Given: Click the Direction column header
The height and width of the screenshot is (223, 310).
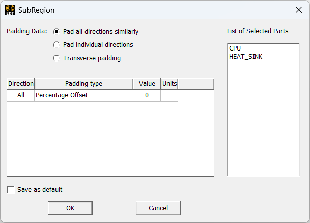Looking at the screenshot, I should pyautogui.click(x=21, y=84).
